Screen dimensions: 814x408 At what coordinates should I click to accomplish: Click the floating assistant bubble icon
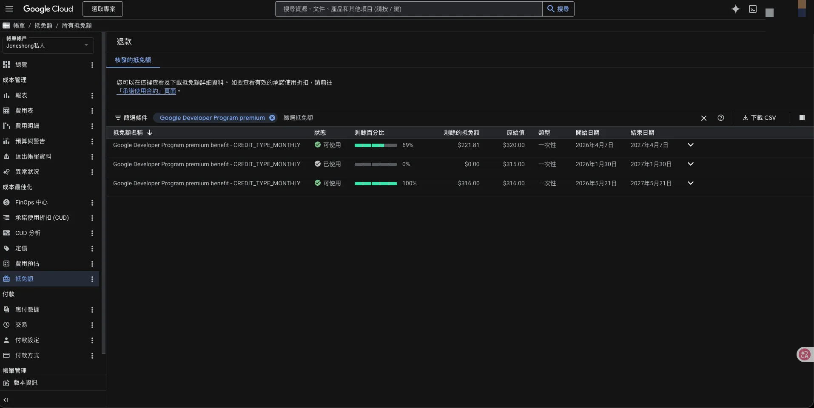805,354
